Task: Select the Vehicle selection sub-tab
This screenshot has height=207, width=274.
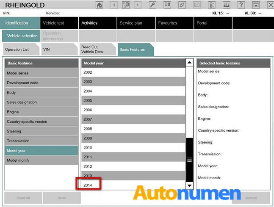Action: click(x=21, y=36)
